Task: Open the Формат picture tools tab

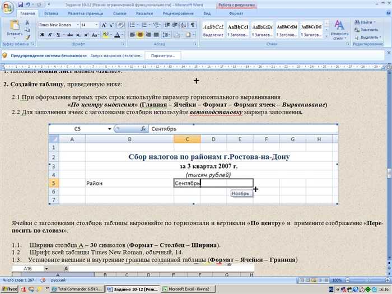Action: pos(236,13)
